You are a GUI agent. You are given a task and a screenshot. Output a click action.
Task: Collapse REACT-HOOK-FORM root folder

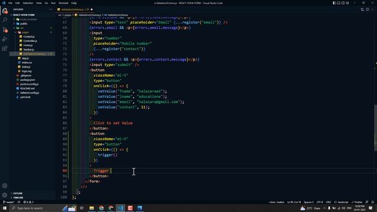coord(24,15)
